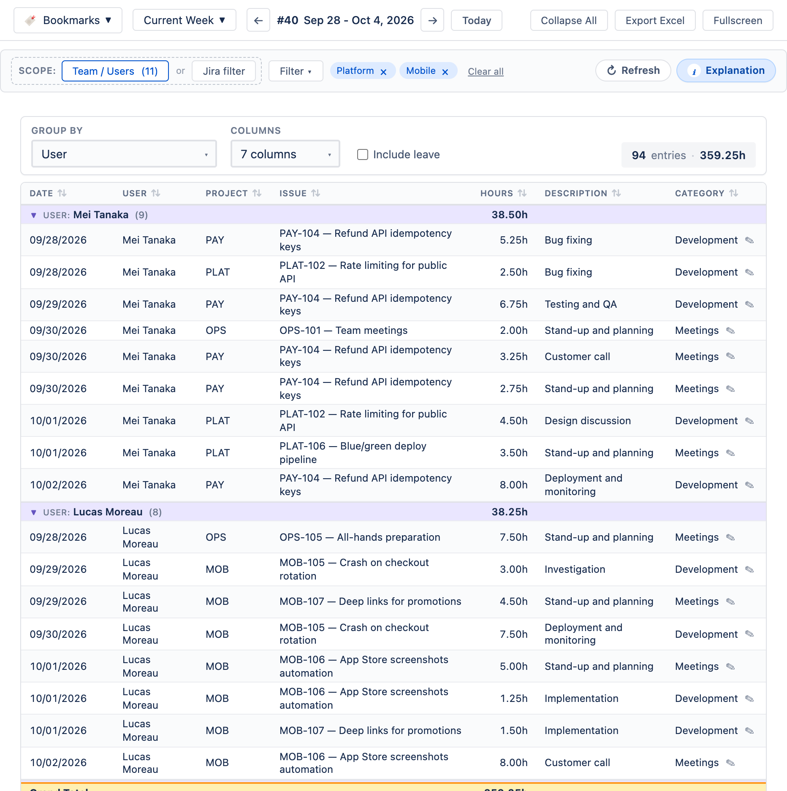Remove the Platform filter chip
The height and width of the screenshot is (791, 787).
click(383, 72)
